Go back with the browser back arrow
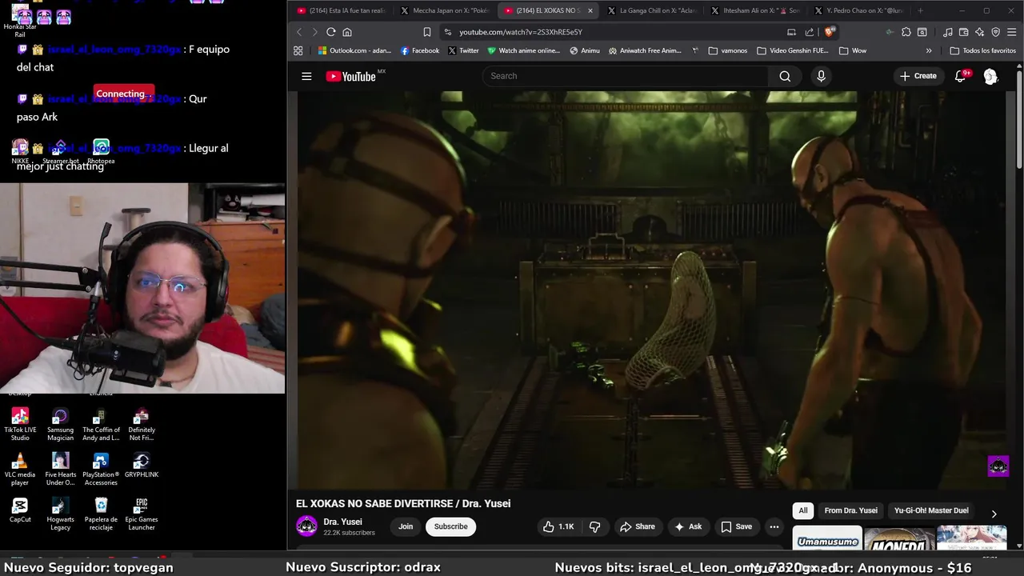The height and width of the screenshot is (576, 1024). tap(299, 32)
